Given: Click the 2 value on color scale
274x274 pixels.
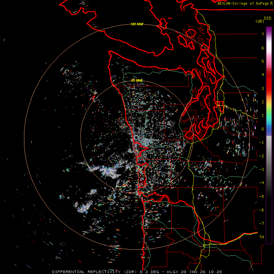Looking at the screenshot, I should [263, 102].
